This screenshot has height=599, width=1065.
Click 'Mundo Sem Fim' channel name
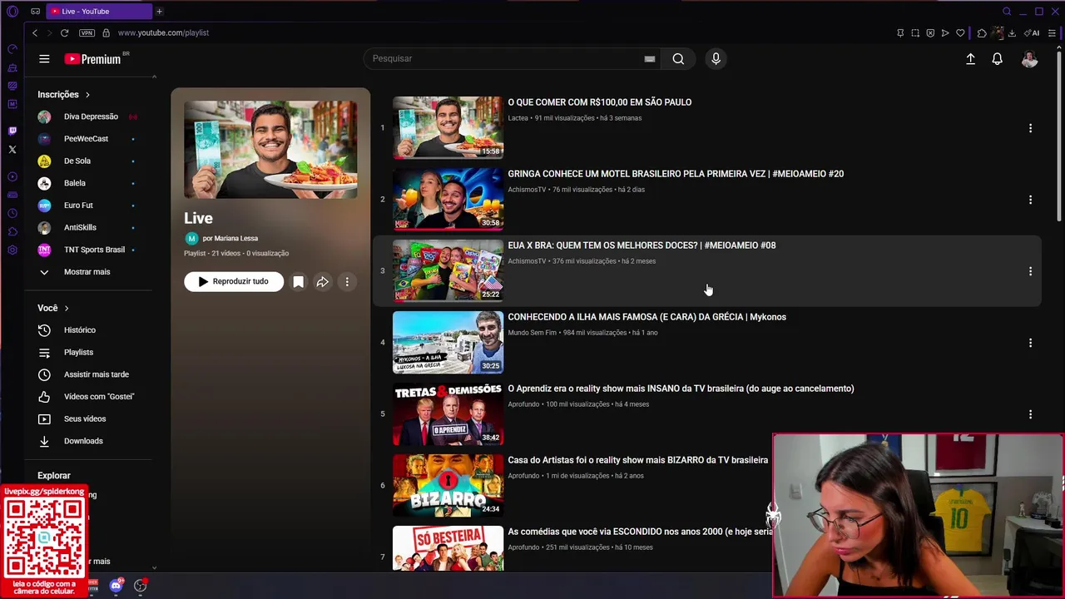click(x=532, y=333)
